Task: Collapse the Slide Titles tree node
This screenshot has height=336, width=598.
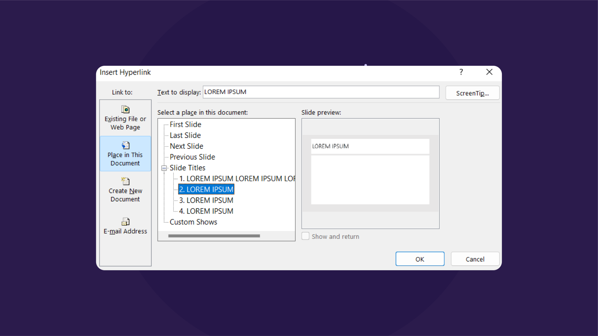Action: [x=165, y=168]
